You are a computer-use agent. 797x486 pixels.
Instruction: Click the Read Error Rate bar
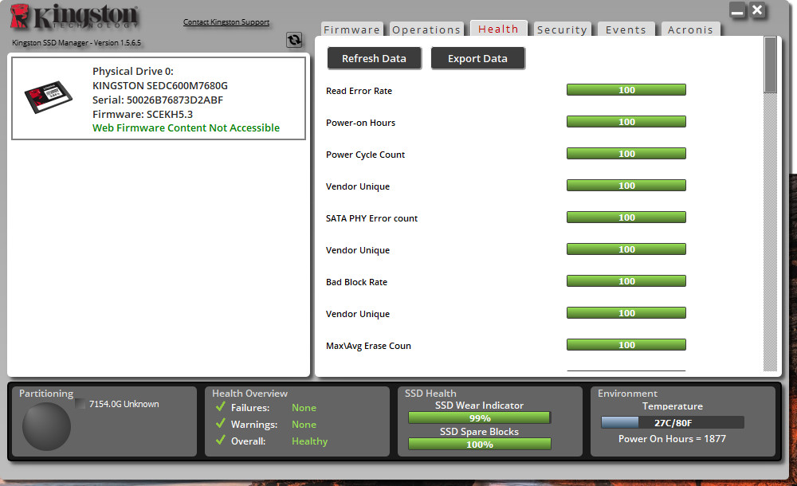click(x=626, y=90)
